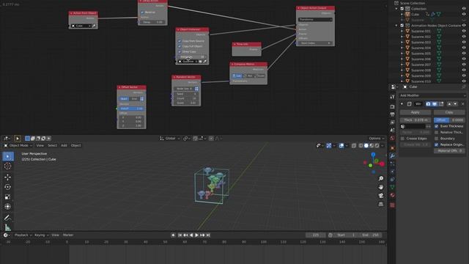Image resolution: width=469 pixels, height=264 pixels.
Task: Toggle Even Thickness checkbox
Action: pyautogui.click(x=437, y=126)
